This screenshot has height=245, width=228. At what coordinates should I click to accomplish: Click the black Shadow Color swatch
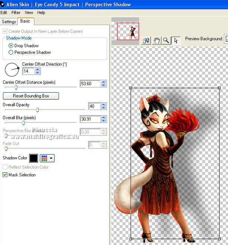coord(34,158)
